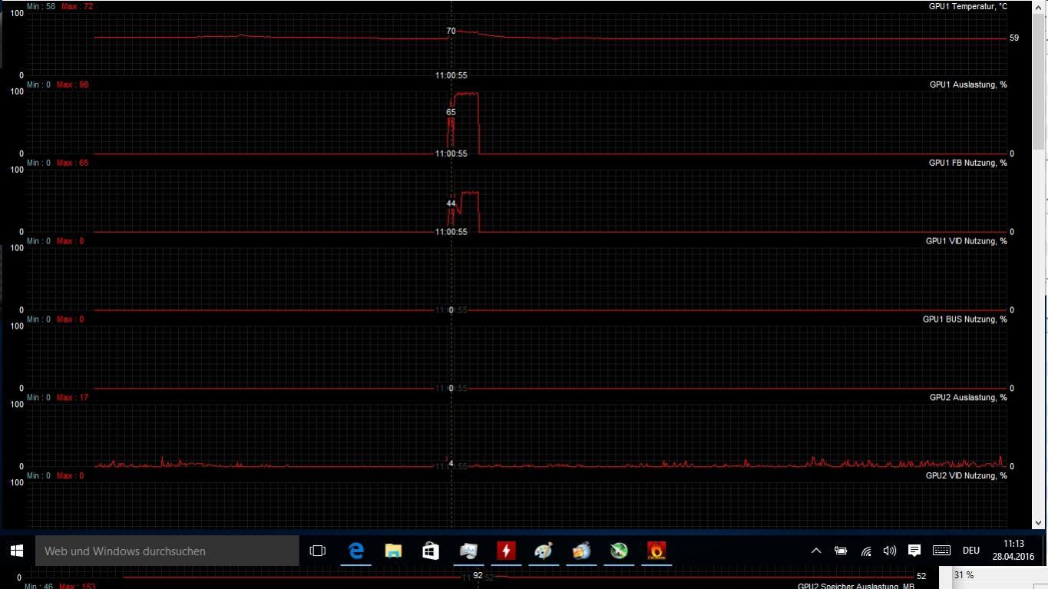Click the GPU1 VID Nutzung, % graph label

point(966,241)
